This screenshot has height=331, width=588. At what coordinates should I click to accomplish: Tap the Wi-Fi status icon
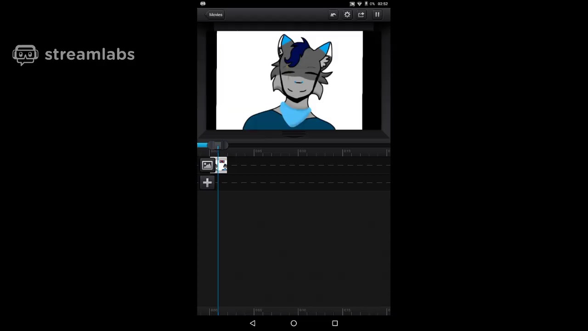tap(359, 4)
